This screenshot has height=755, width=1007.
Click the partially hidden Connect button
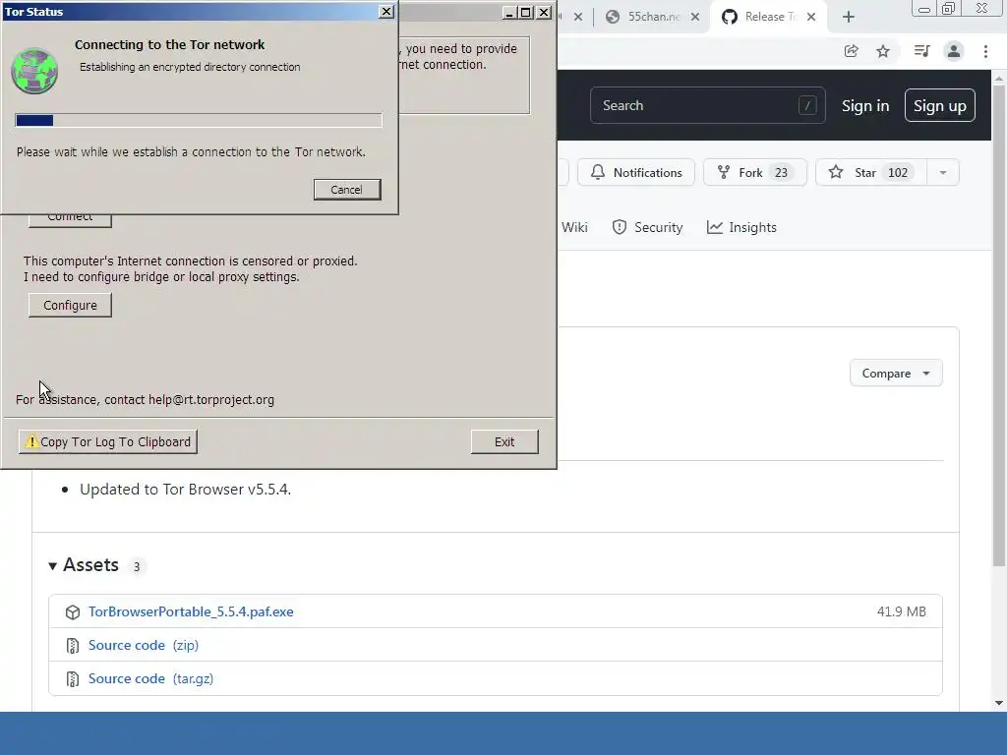click(70, 220)
